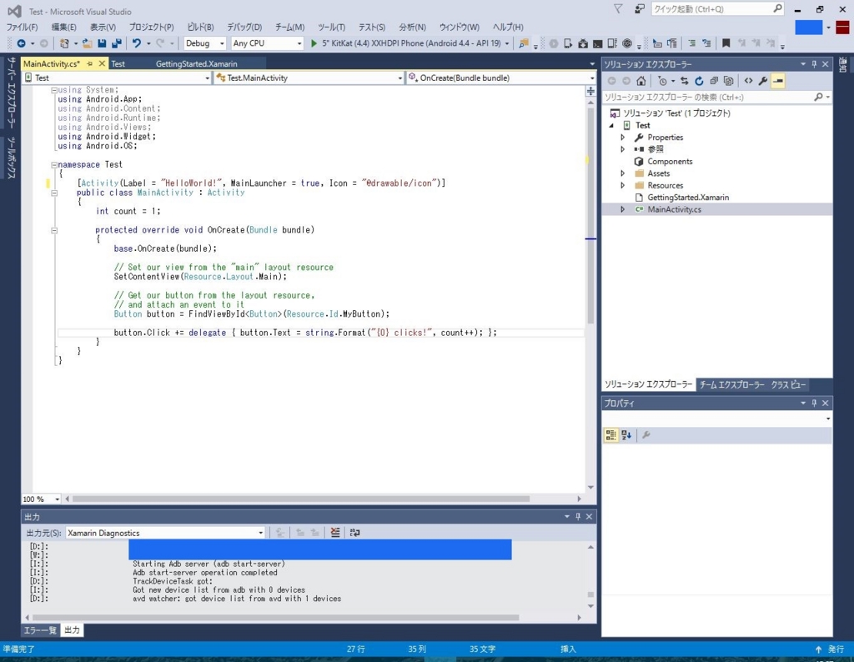Image resolution: width=854 pixels, height=662 pixels.
Task: Expand the Resources folder node
Action: tap(622, 185)
